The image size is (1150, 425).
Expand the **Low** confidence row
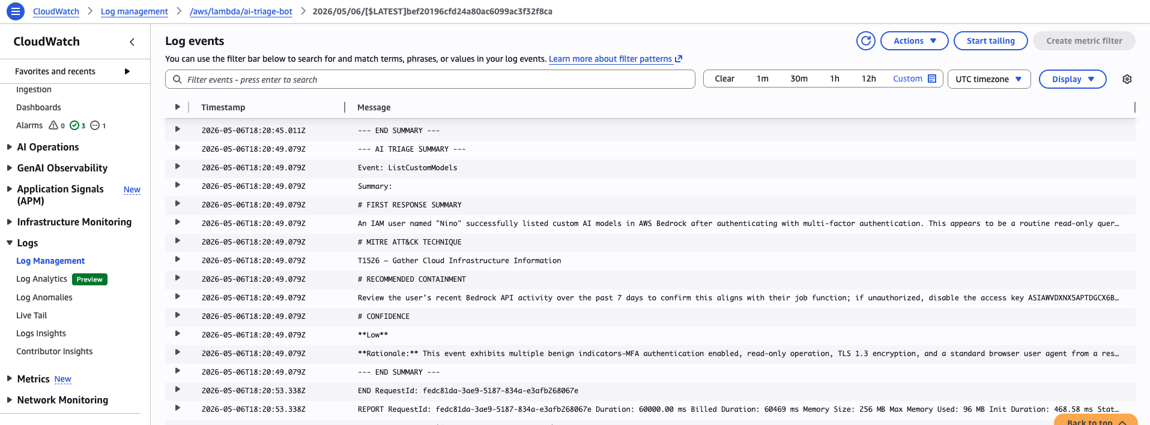pos(177,334)
